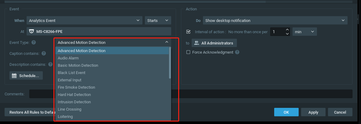Screen dimensions: 361x124
Task: Open the Force Acknowledgment help icon
Action: click(238, 52)
